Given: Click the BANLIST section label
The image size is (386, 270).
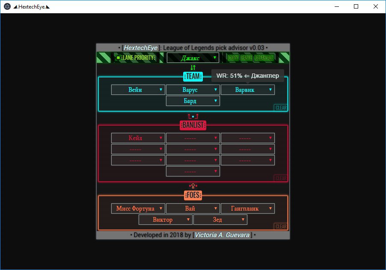Looking at the screenshot, I should [193, 125].
